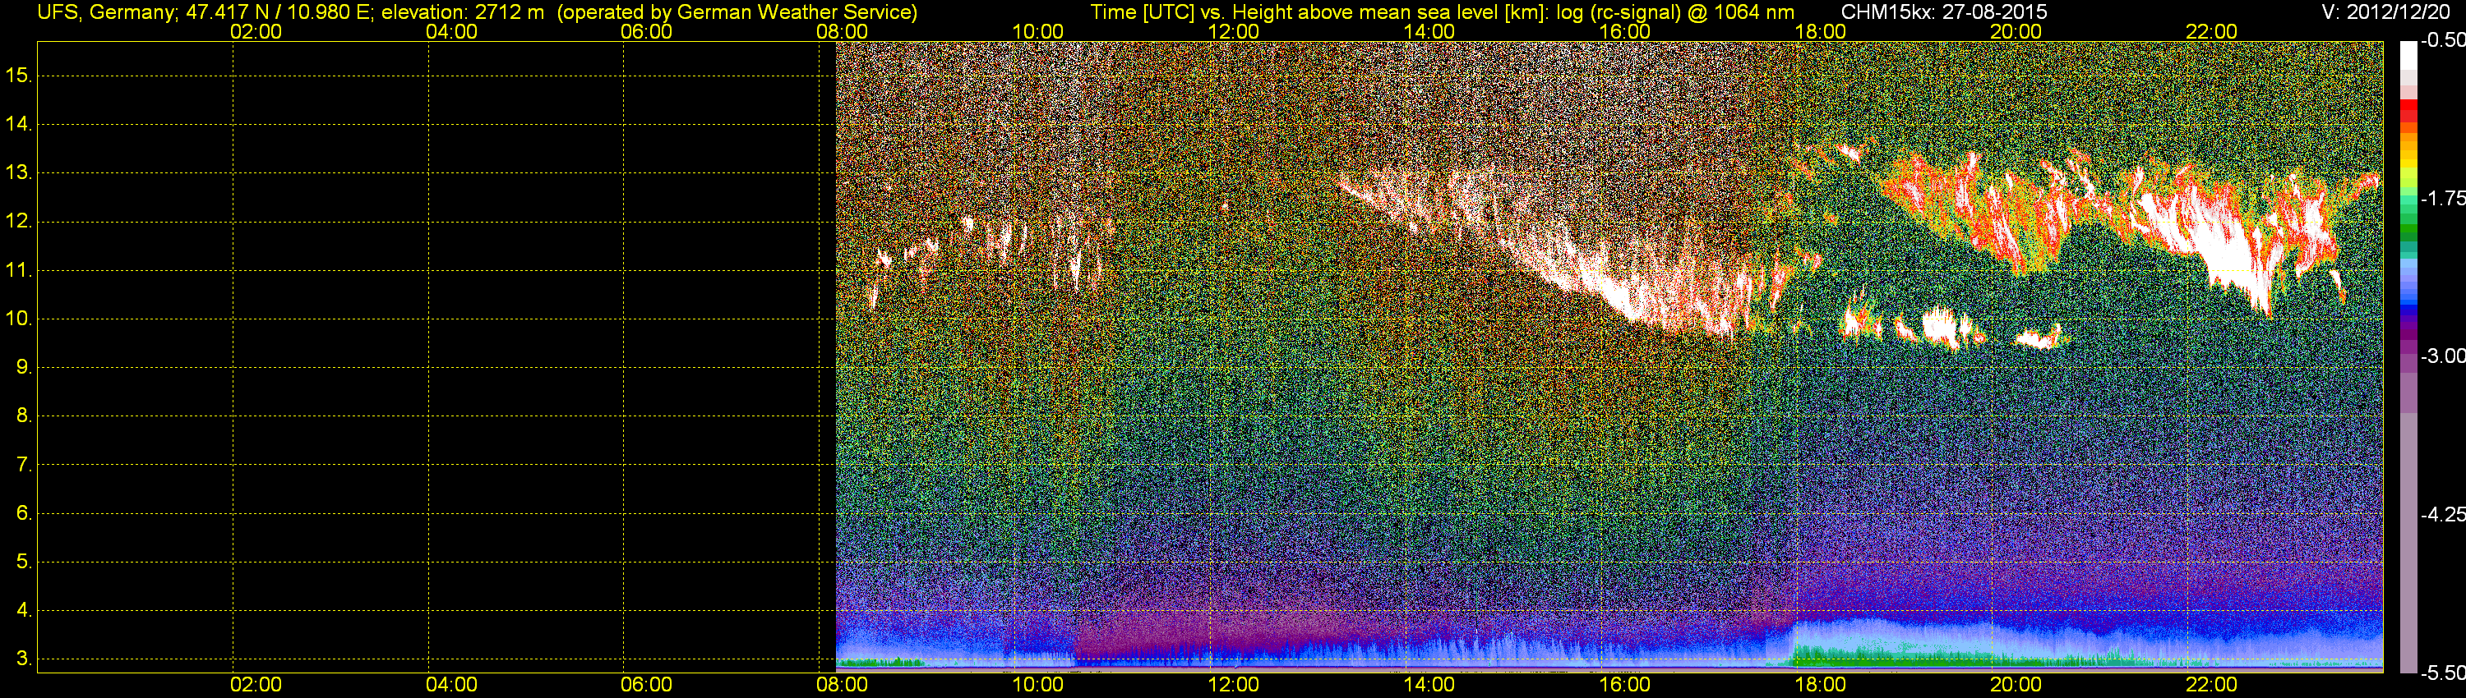Click the '08:00' label on the bottom time axis

[x=843, y=685]
